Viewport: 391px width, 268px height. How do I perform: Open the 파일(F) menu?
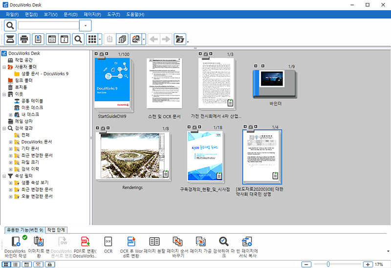point(12,15)
